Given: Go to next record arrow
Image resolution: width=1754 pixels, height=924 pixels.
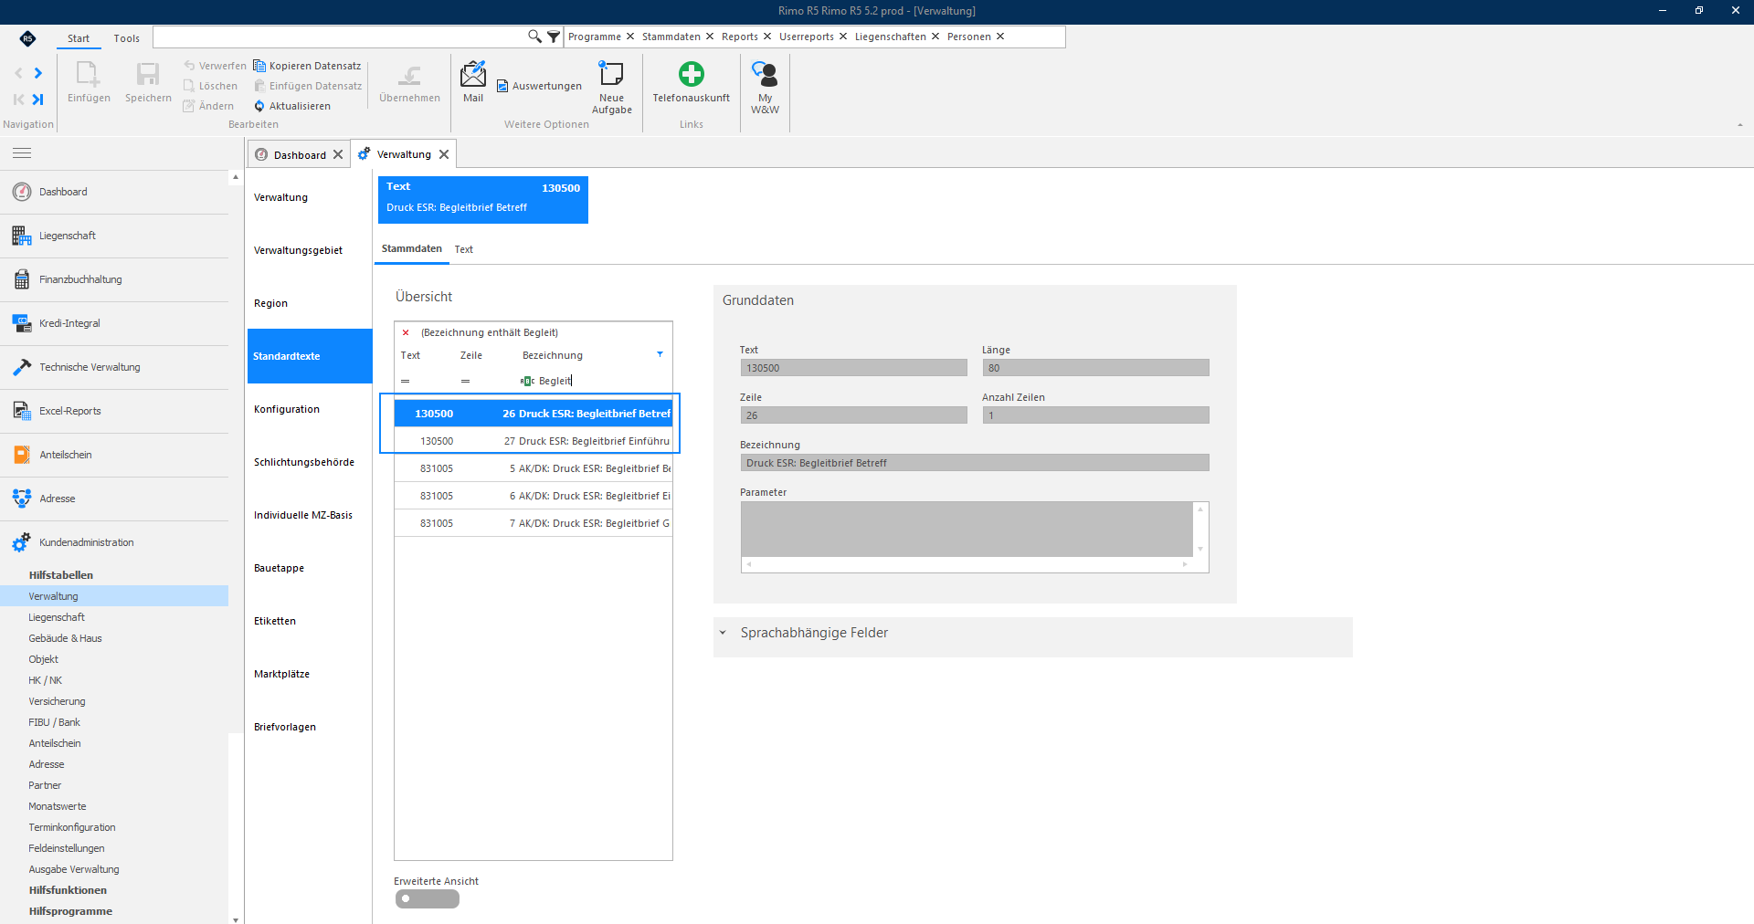Looking at the screenshot, I should tap(38, 73).
